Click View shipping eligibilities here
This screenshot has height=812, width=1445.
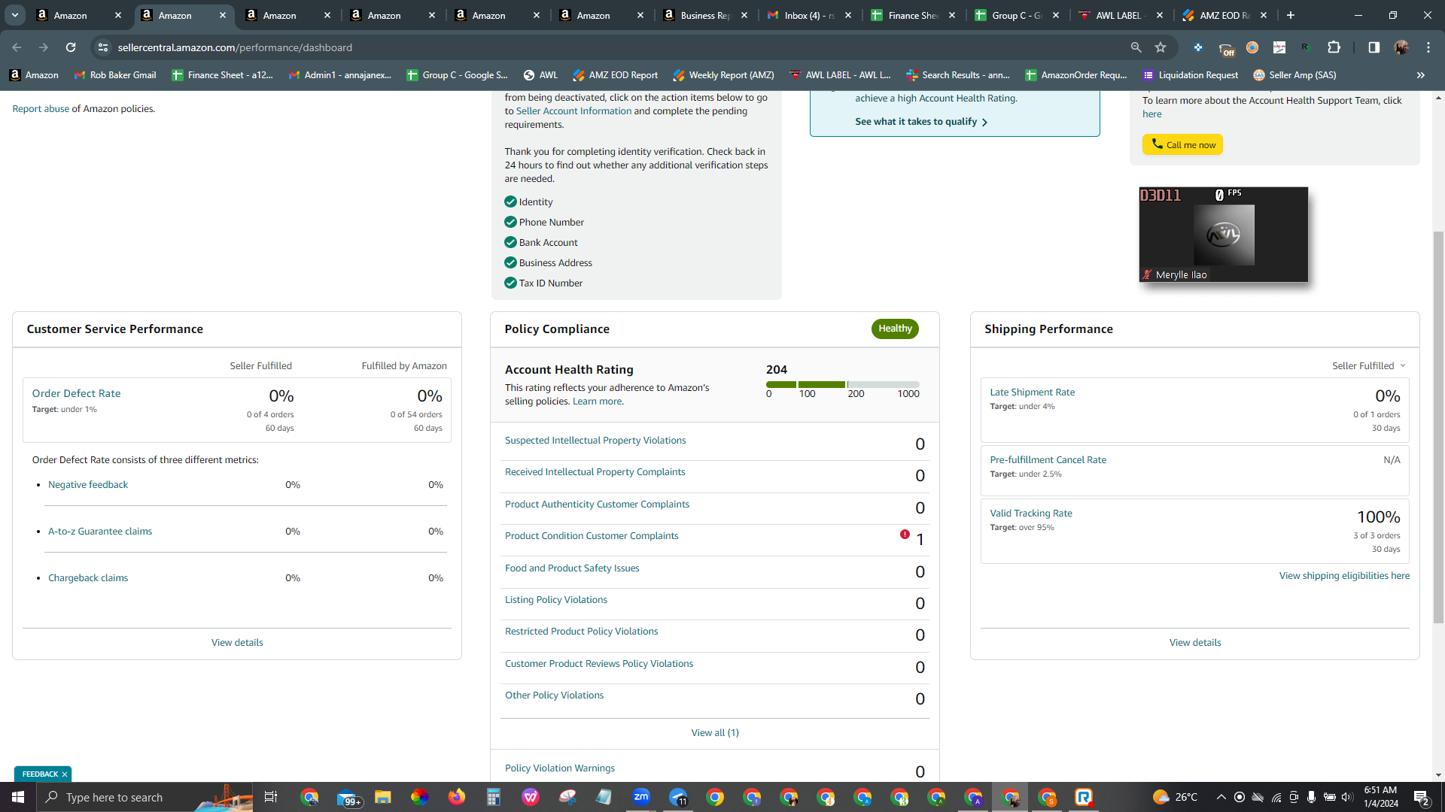coord(1344,576)
